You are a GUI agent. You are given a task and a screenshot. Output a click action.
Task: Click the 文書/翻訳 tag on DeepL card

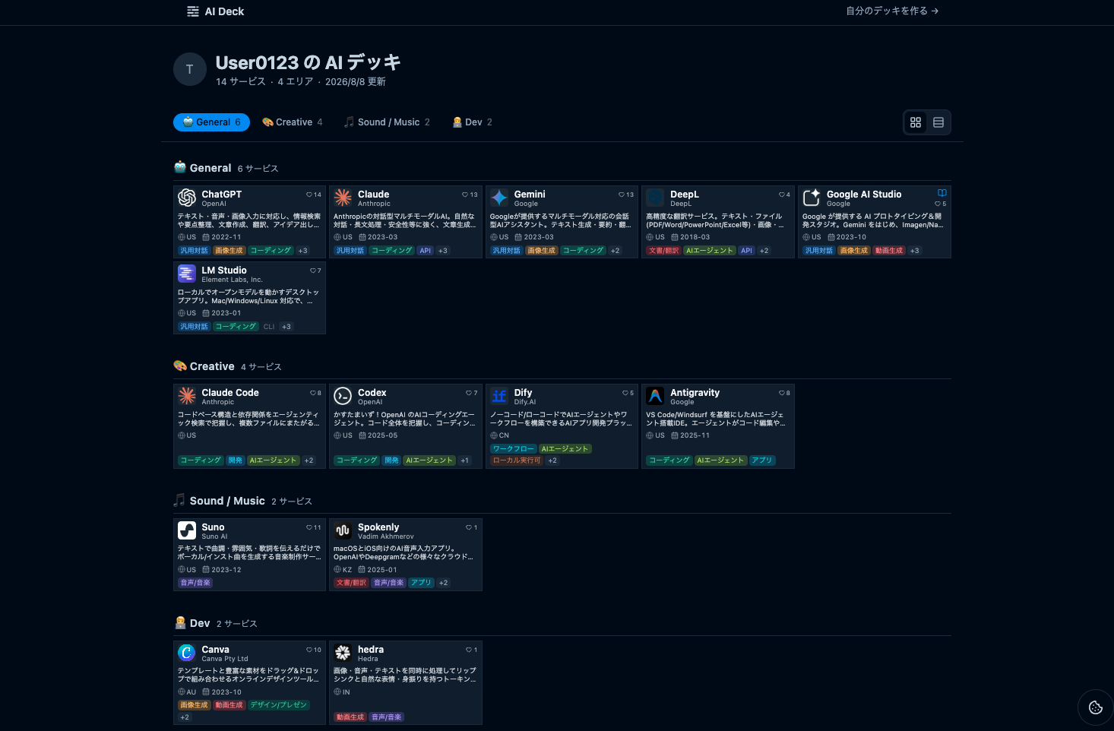tap(663, 251)
